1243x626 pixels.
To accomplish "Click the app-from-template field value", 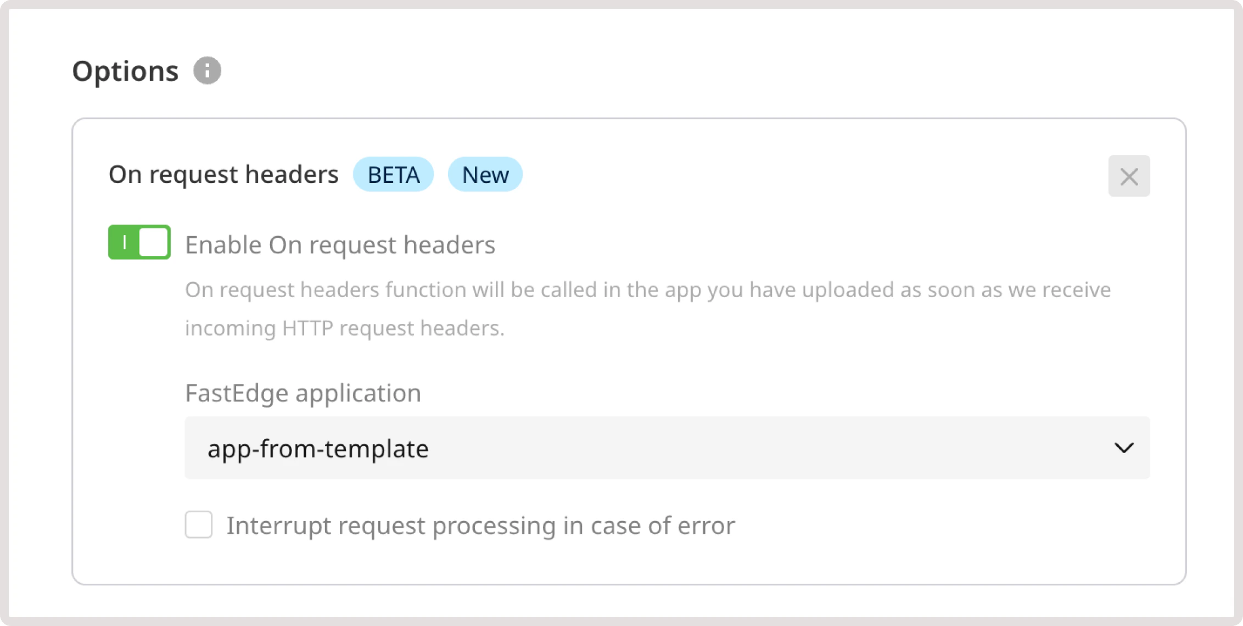I will (x=318, y=448).
